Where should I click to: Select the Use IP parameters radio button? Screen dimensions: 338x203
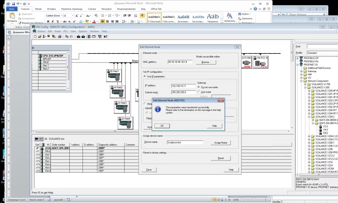145,76
